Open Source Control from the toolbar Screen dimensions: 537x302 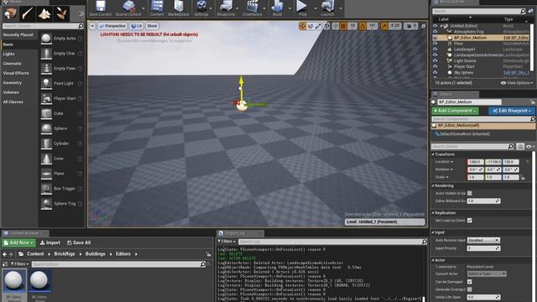click(128, 8)
